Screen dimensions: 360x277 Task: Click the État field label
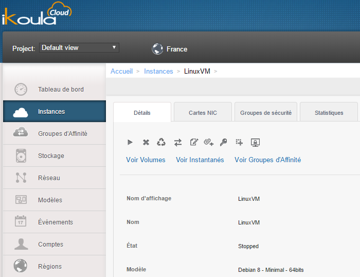pos(132,246)
